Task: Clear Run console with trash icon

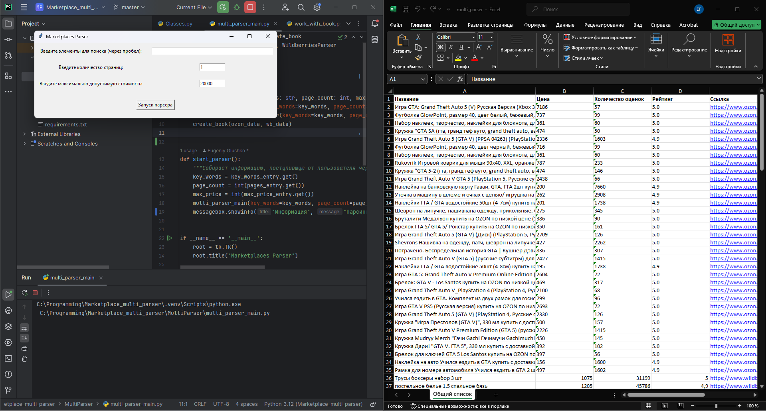Action: [x=24, y=359]
